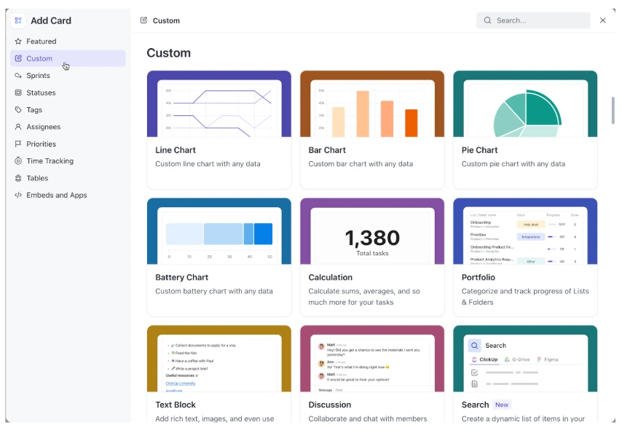The width and height of the screenshot is (622, 436).
Task: Click the Text Block title
Action: [176, 405]
